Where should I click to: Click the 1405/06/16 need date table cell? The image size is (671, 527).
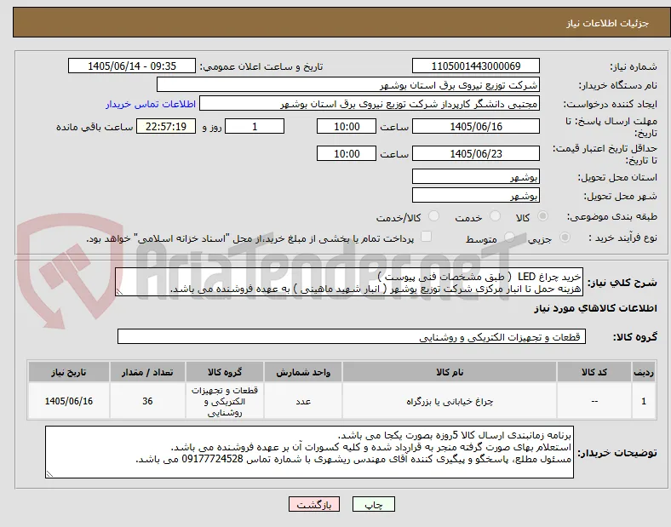click(69, 401)
